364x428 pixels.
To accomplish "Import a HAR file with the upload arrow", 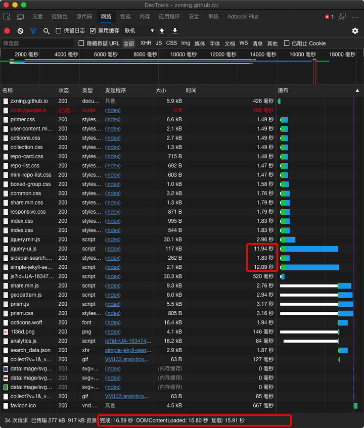I will (162, 31).
